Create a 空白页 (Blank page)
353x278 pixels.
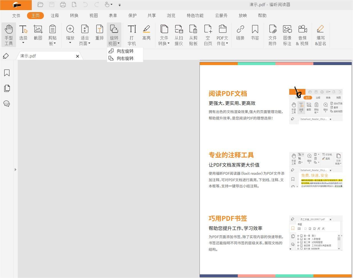point(208,34)
